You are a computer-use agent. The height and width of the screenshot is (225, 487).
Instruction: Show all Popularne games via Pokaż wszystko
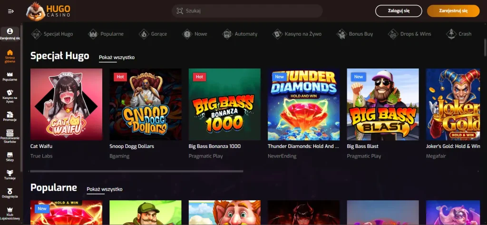(104, 189)
